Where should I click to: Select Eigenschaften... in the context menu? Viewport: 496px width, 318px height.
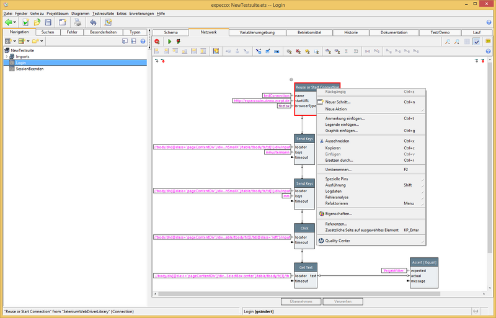338,213
